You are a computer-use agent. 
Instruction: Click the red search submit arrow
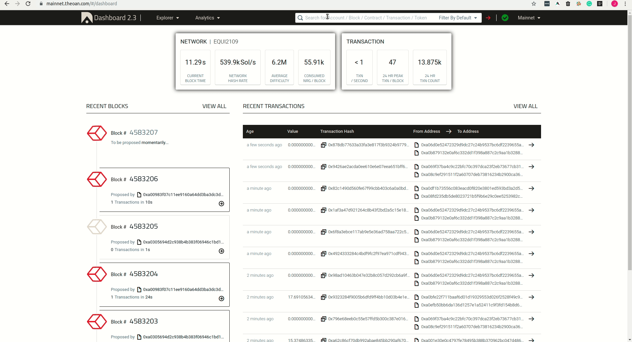click(488, 18)
